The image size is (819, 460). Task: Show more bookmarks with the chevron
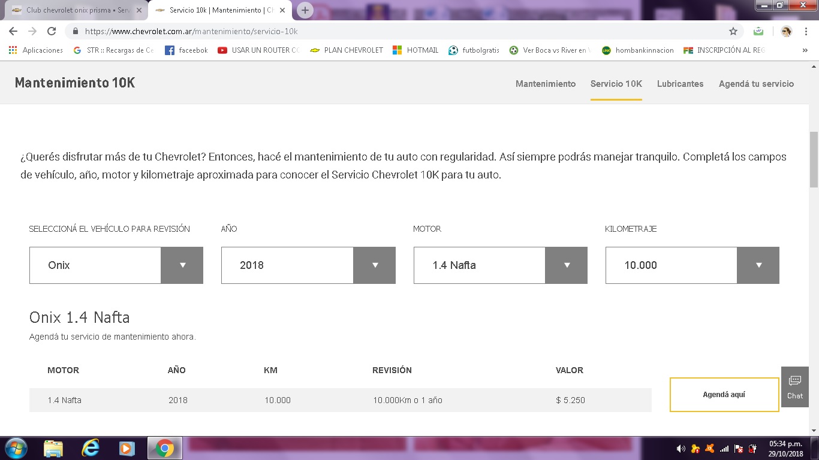(805, 50)
